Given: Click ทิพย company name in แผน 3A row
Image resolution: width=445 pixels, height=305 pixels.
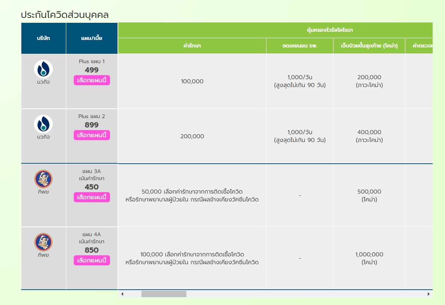Looking at the screenshot, I should point(43,192).
